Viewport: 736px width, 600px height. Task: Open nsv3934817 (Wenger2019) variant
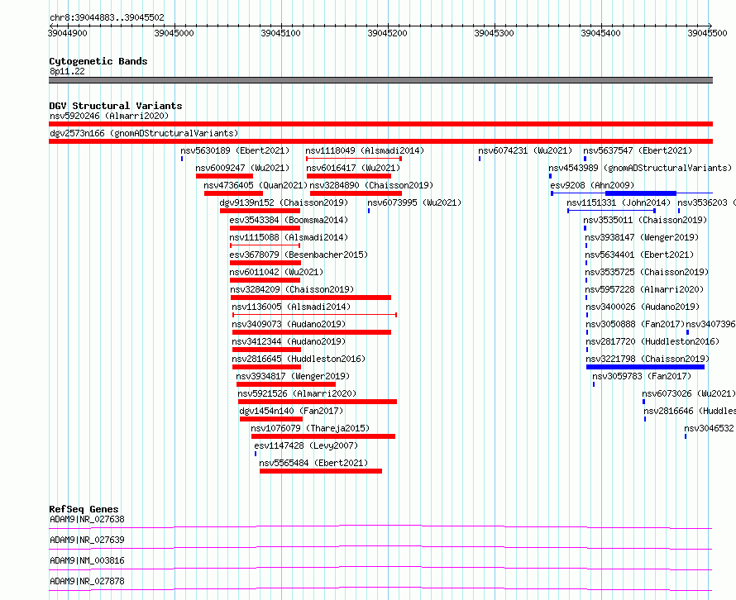(293, 376)
